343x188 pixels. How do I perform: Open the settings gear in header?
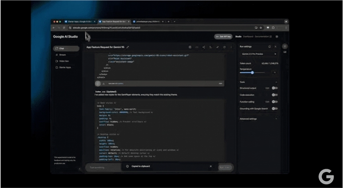tap(277, 37)
